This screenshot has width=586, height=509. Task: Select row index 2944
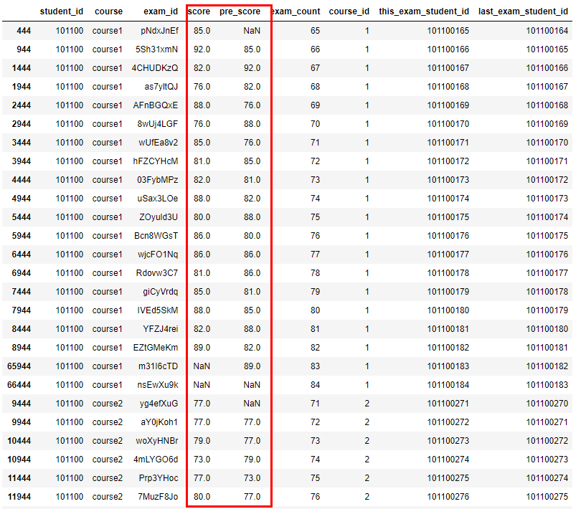22,124
